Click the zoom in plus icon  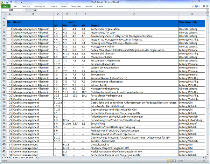point(205,161)
